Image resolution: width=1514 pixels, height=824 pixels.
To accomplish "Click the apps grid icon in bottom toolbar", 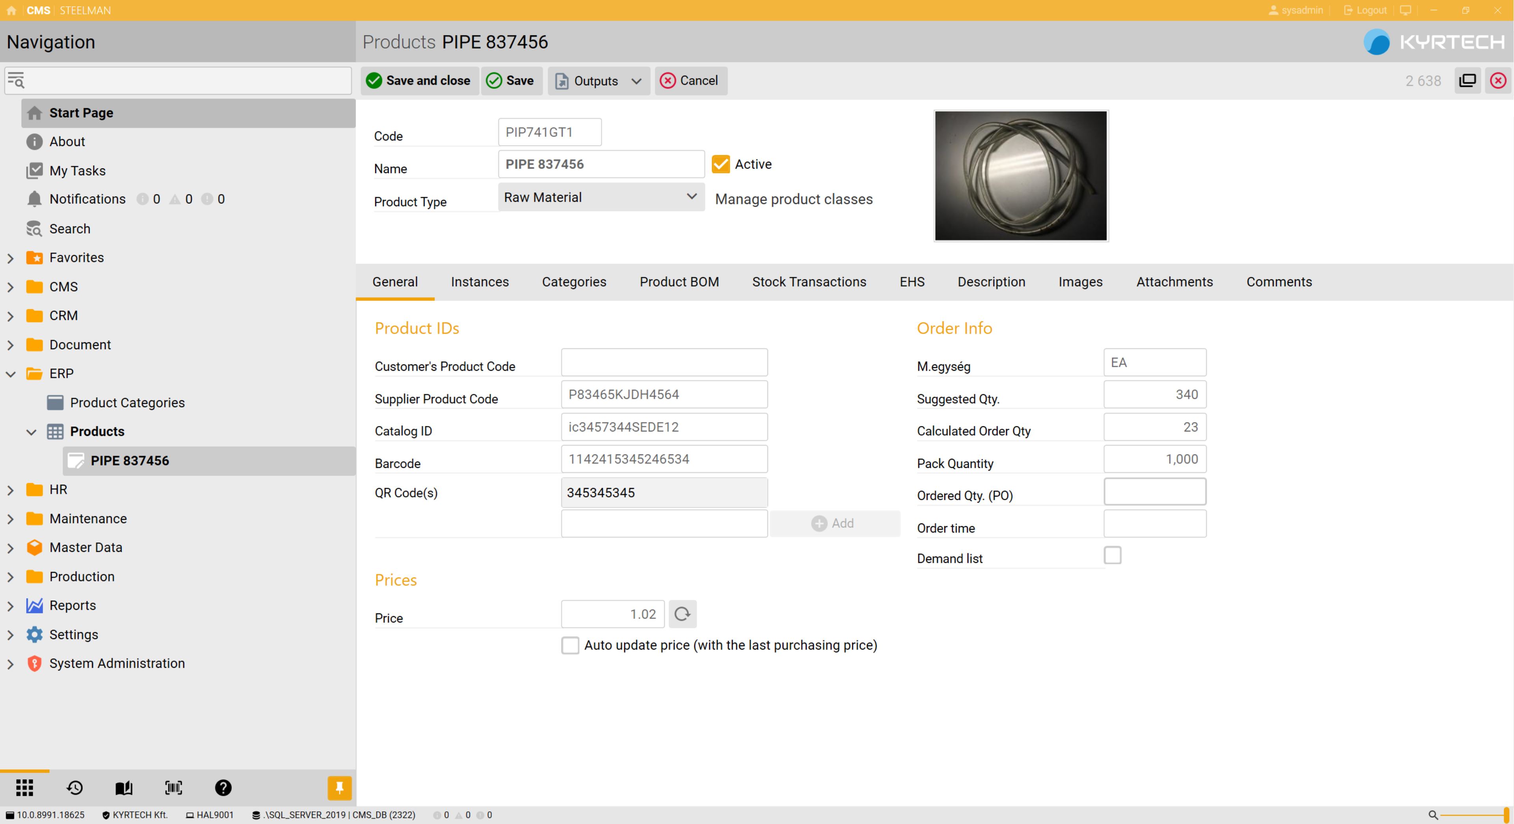I will click(x=24, y=788).
